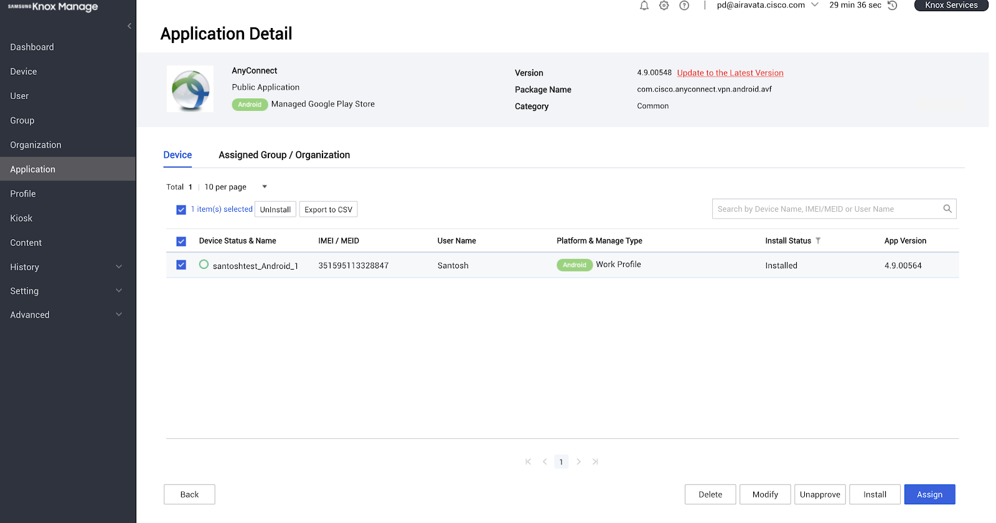
Task: Click the Android badge in device row
Action: [x=574, y=265]
